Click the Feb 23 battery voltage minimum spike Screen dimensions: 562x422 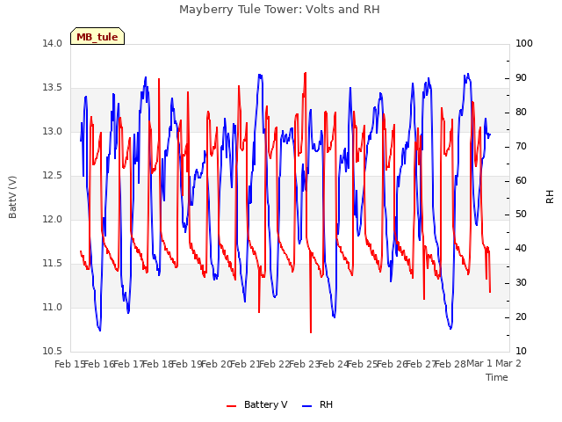pyautogui.click(x=311, y=331)
